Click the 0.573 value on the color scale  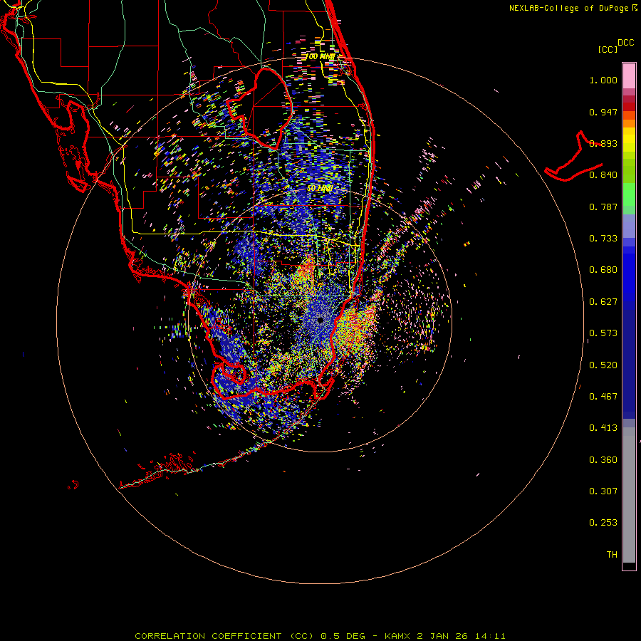click(603, 333)
